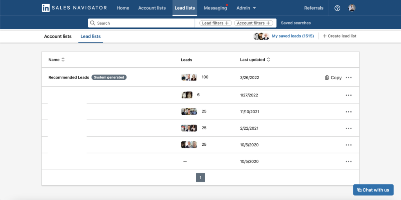Click the Chat with us button
401x200 pixels.
[x=373, y=190]
